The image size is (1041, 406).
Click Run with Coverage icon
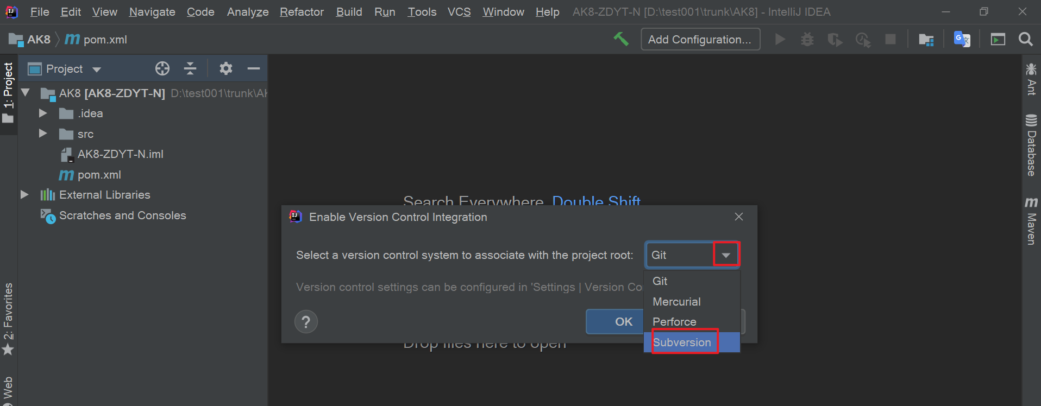point(835,40)
